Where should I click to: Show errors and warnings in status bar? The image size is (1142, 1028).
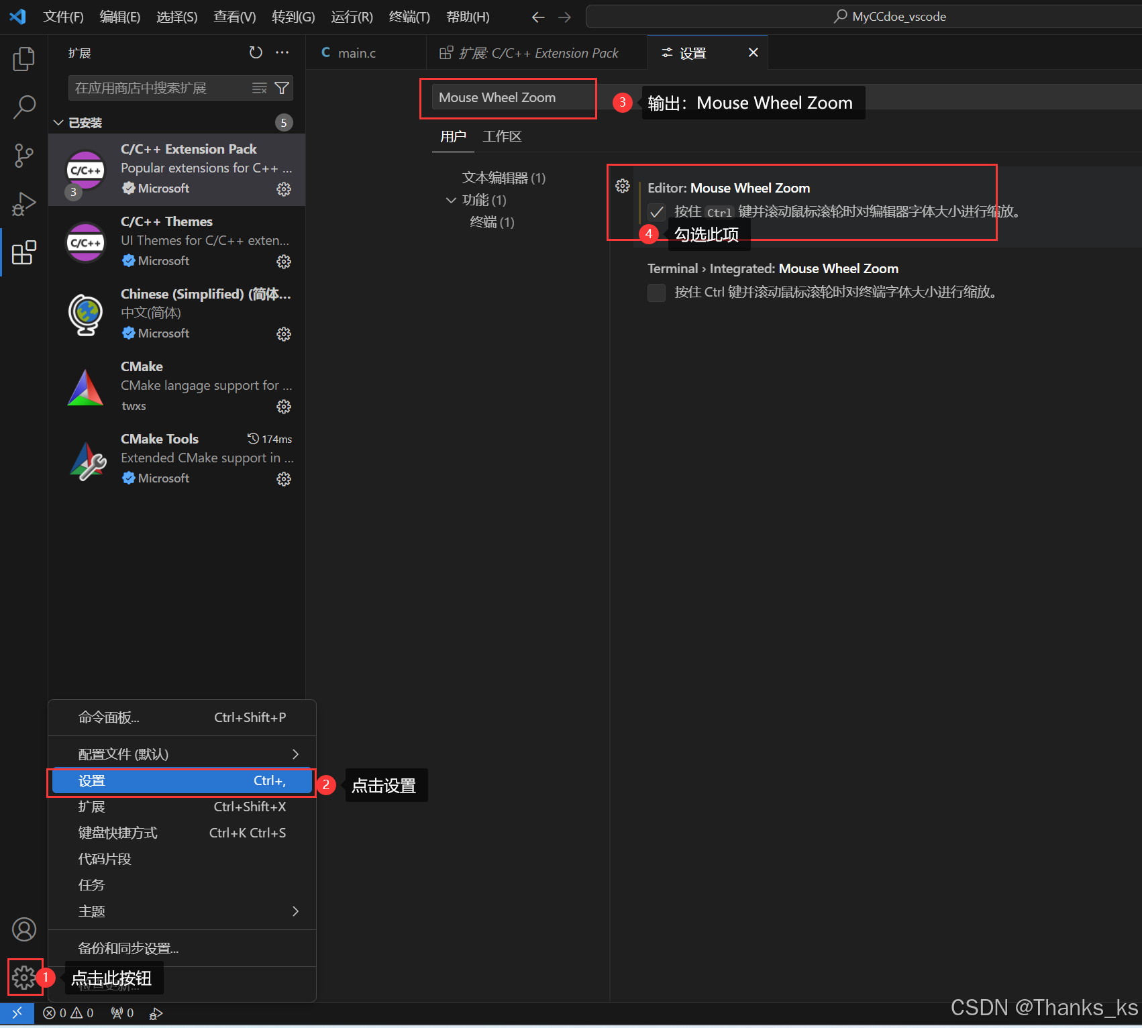click(x=68, y=1013)
